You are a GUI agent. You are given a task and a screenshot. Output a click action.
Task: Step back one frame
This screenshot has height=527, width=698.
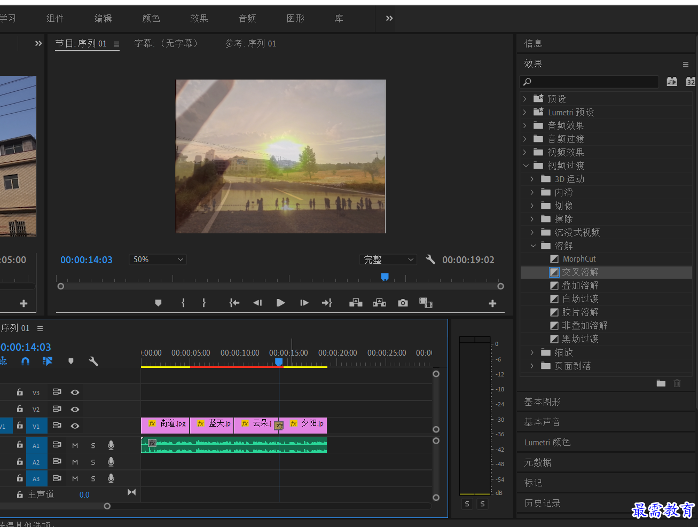coord(257,303)
